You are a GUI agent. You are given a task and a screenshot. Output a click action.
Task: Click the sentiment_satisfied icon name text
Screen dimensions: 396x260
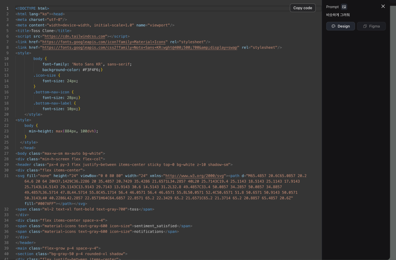click(x=155, y=226)
